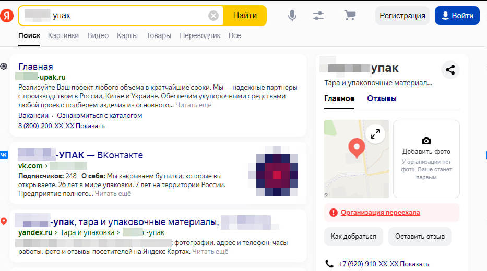Start voice search with the microphone icon
The height and width of the screenshot is (271, 487).
(x=292, y=16)
